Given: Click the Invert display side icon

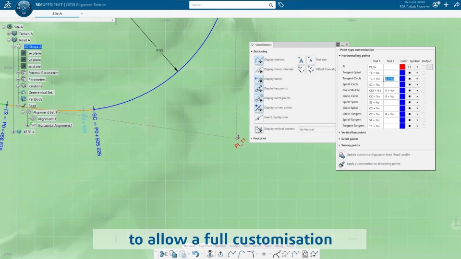Looking at the screenshot, I should [259, 118].
